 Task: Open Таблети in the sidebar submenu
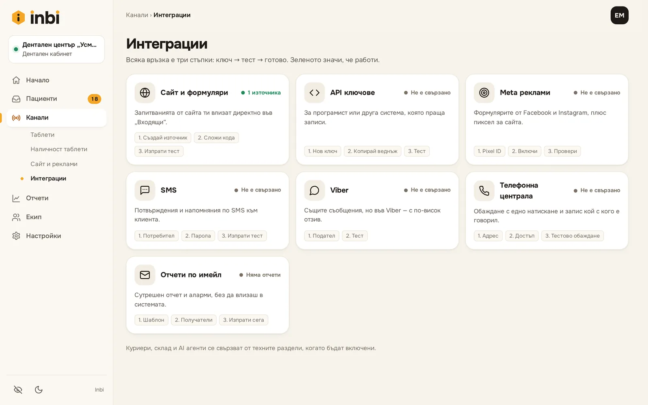tap(43, 135)
